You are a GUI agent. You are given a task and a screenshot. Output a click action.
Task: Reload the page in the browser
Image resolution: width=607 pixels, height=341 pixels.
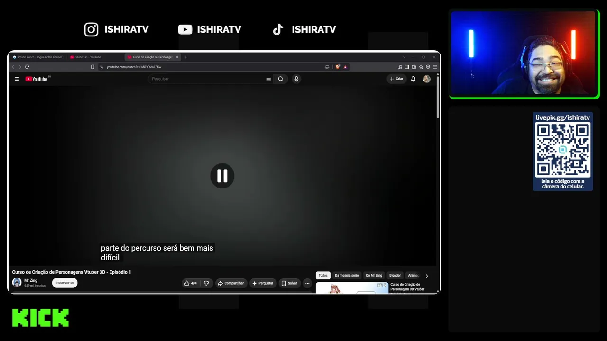27,67
